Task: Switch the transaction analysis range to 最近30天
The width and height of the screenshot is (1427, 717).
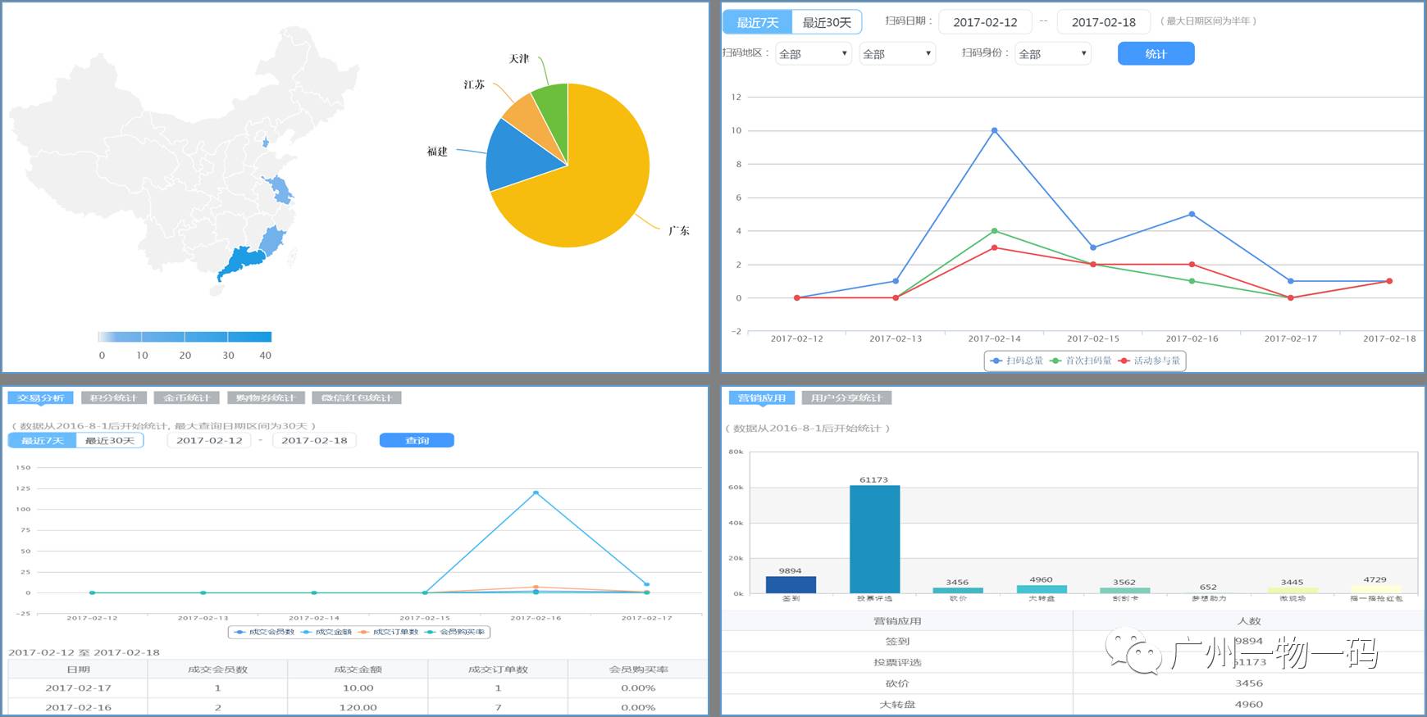Action: 110,441
